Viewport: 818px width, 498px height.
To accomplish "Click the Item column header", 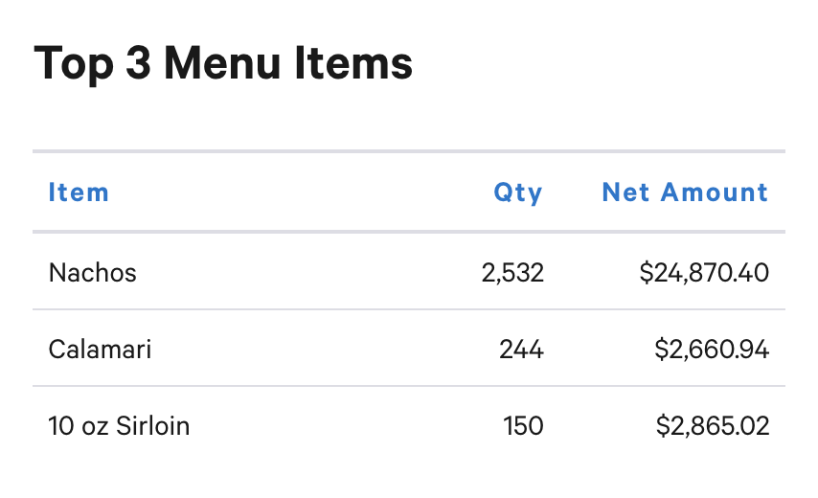I will pyautogui.click(x=79, y=192).
